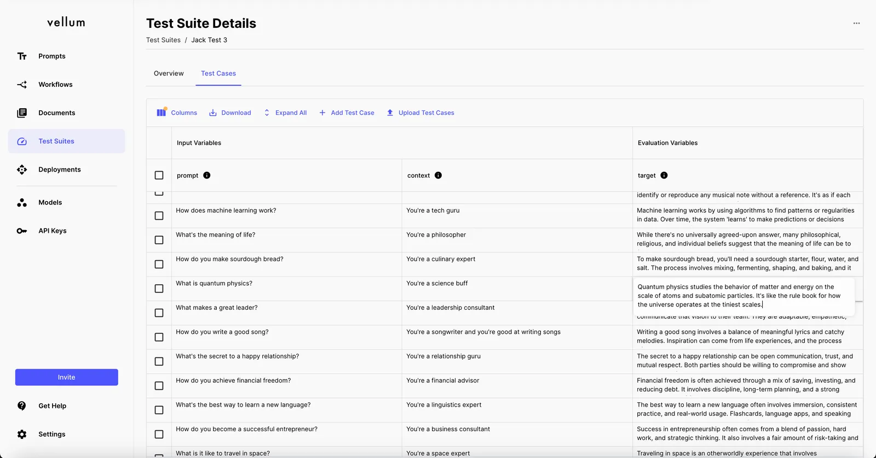Check the quantum physics row checkbox
Image resolution: width=876 pixels, height=458 pixels.
tap(159, 289)
